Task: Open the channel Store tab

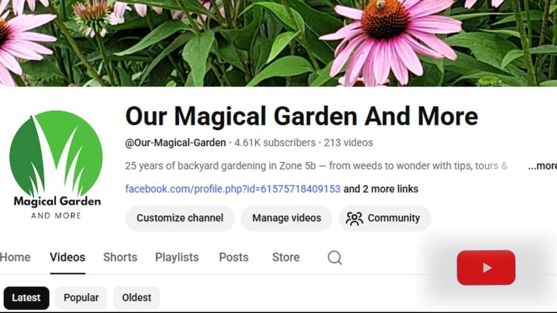Action: point(286,258)
